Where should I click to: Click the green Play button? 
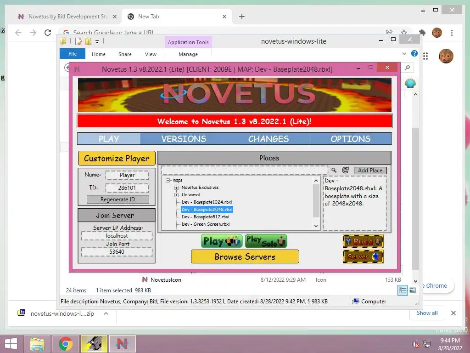(x=222, y=241)
